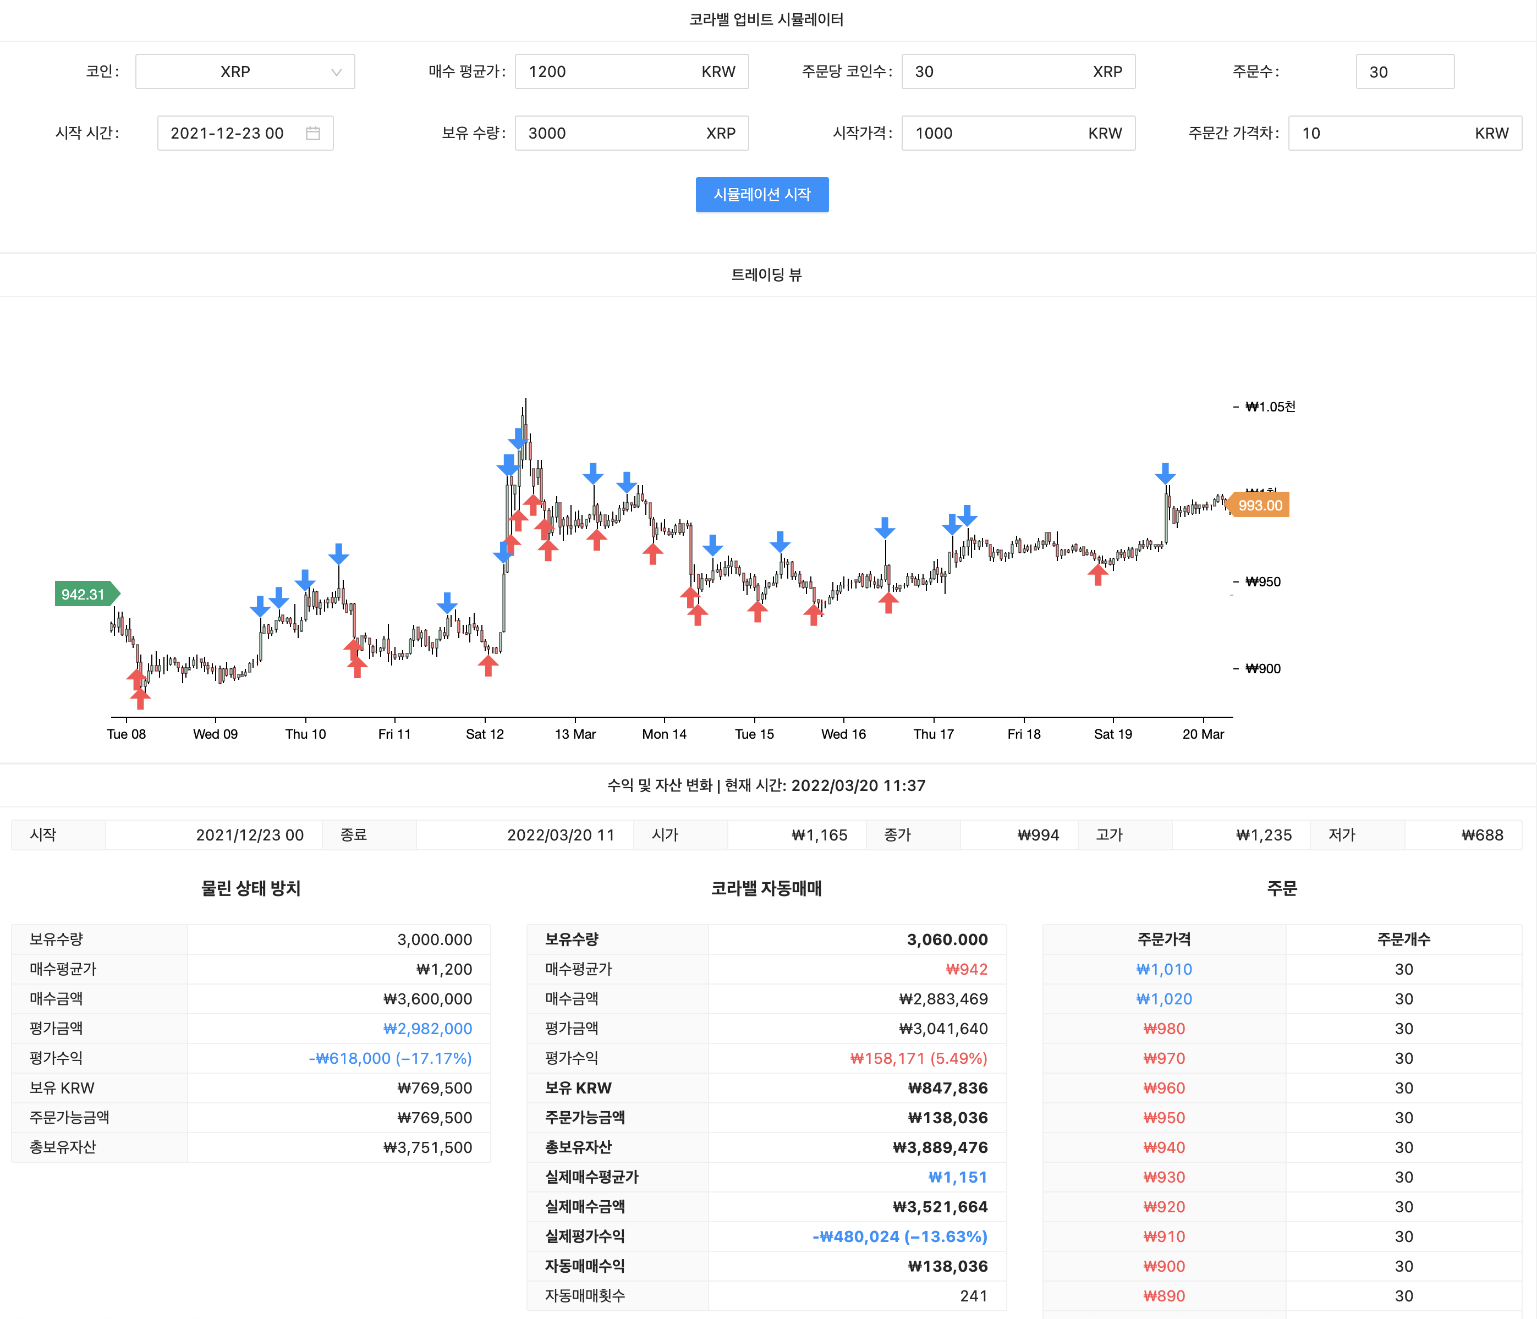The width and height of the screenshot is (1537, 1319).
Task: Open the 코인 XRP dropdown chevron
Action: [336, 72]
